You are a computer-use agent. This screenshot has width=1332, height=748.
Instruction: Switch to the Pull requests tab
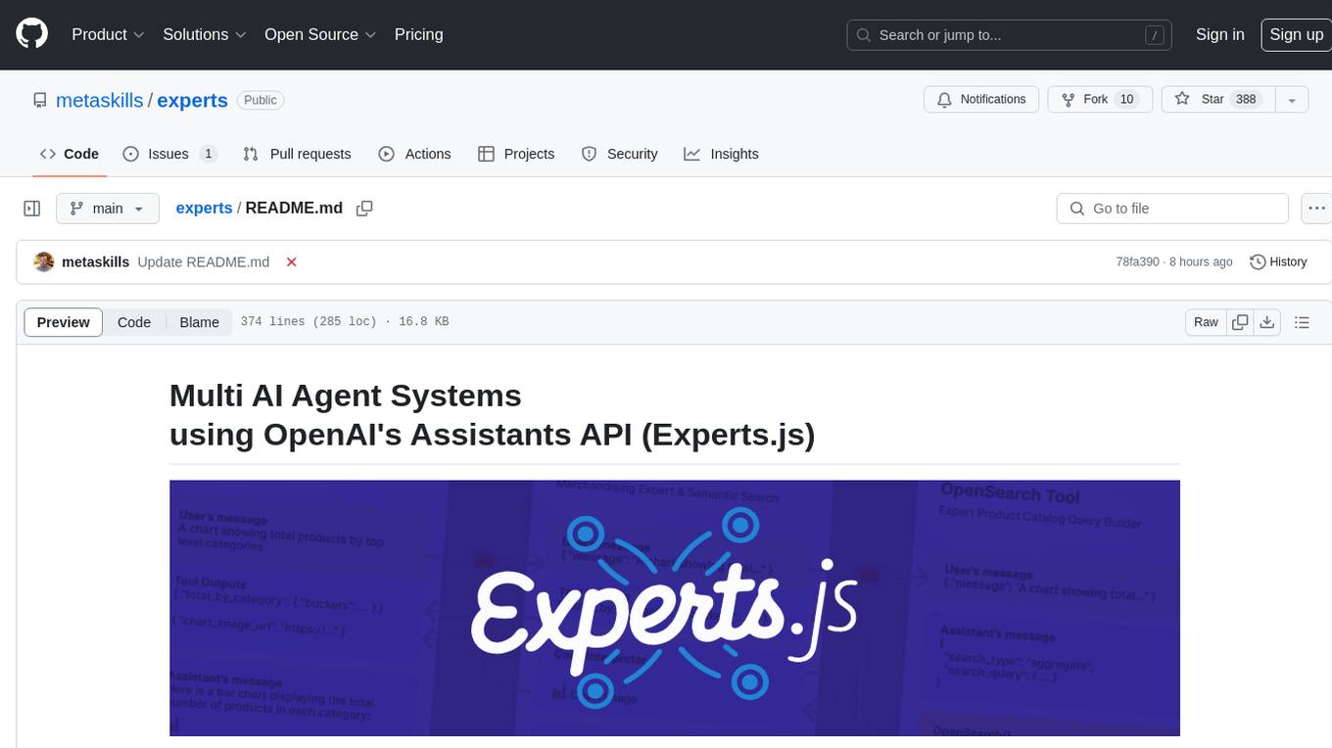tap(297, 154)
